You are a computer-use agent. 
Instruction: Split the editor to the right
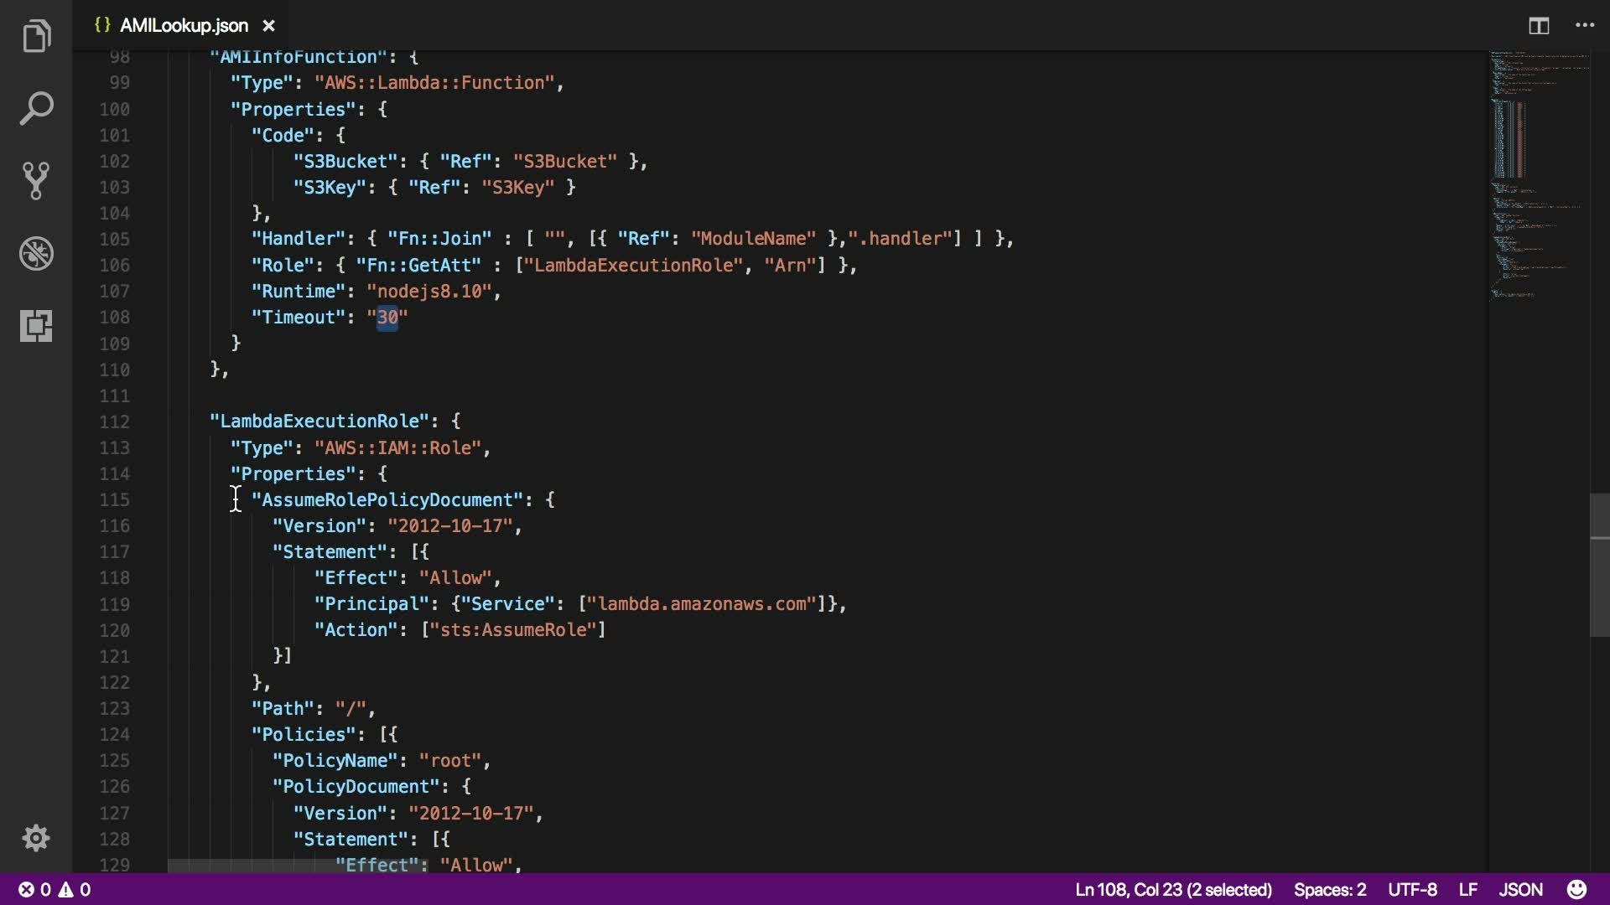(1539, 26)
